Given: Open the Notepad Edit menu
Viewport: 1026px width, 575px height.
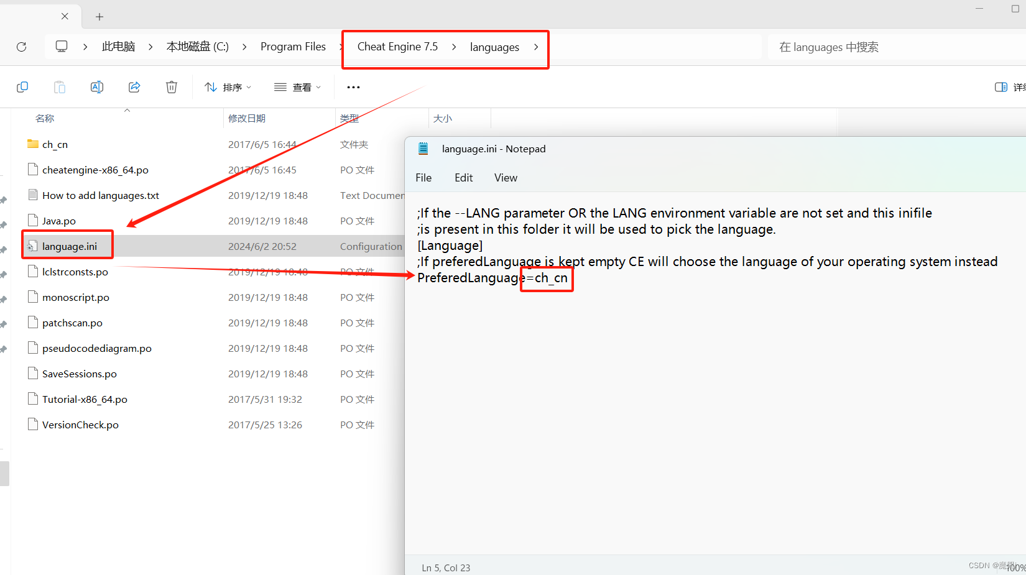Looking at the screenshot, I should click(x=464, y=178).
